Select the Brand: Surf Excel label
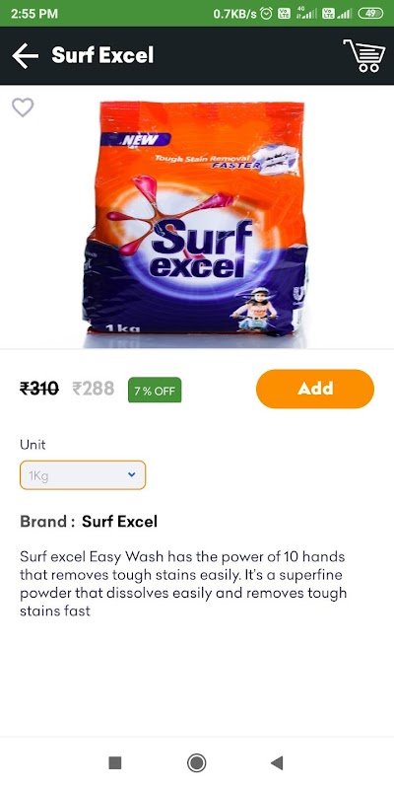Viewport: 394px width, 789px height. click(89, 522)
